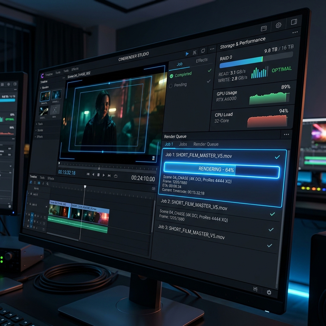Viewport: 326px width, 326px height.
Task: Click the RENDERING - 64% progress bar
Action: click(x=222, y=170)
